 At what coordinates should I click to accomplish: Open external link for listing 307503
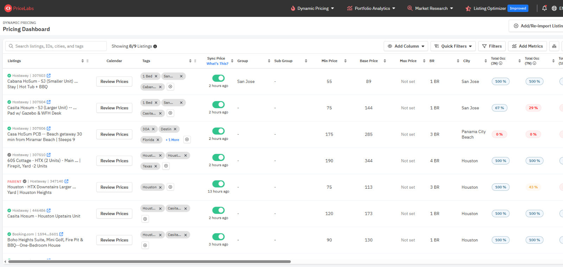pos(49,76)
